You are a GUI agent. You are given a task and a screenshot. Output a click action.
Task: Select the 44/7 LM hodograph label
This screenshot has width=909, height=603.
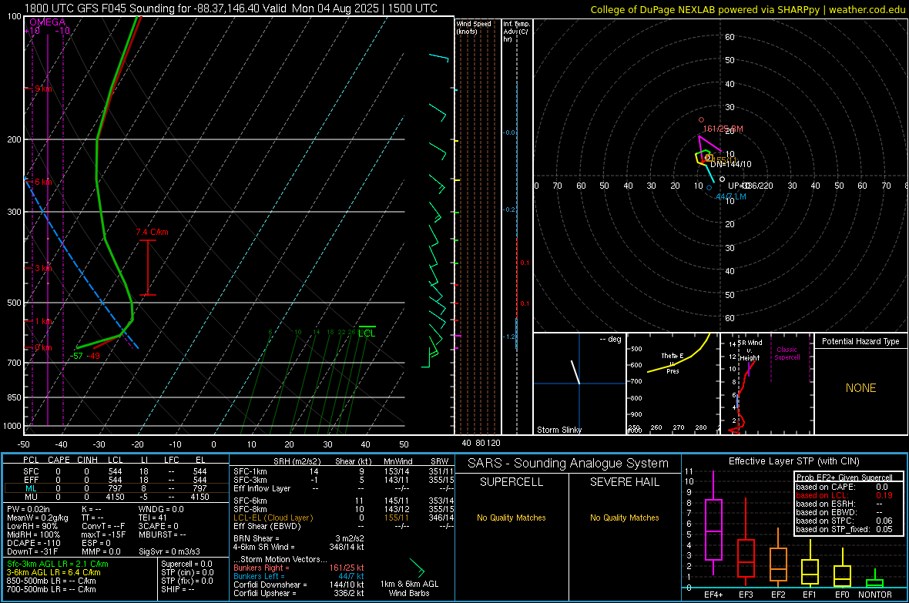(x=731, y=196)
